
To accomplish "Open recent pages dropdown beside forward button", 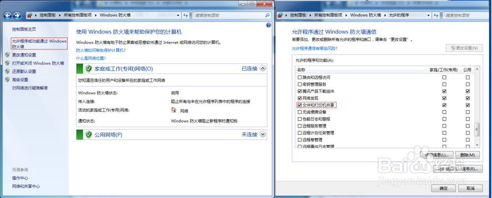I will coord(24,15).
